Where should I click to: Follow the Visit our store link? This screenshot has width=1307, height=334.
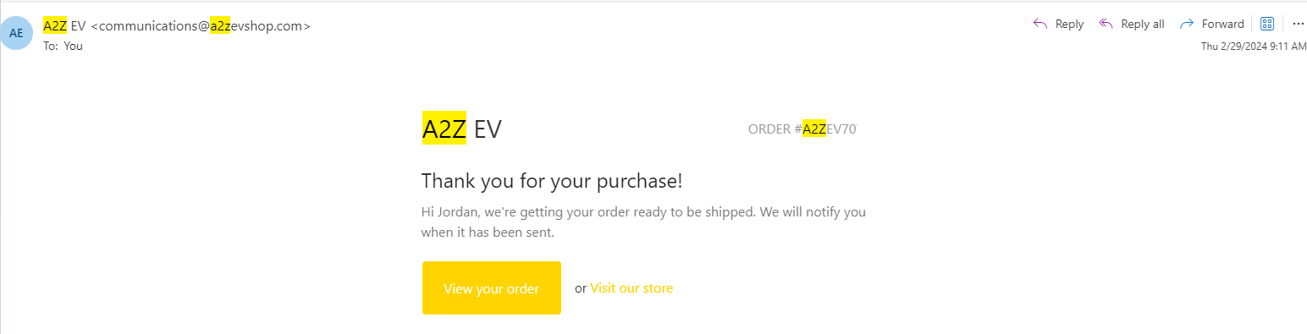[x=631, y=288]
